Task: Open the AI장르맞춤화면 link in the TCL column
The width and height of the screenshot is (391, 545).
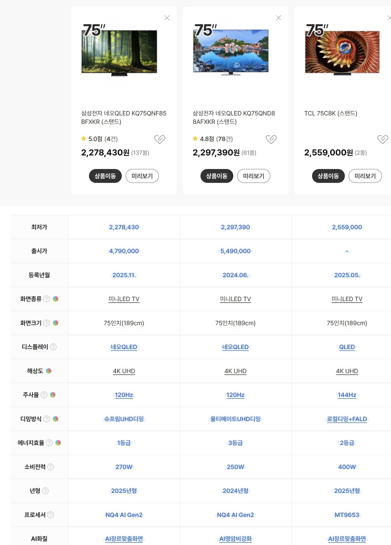Action: click(347, 539)
